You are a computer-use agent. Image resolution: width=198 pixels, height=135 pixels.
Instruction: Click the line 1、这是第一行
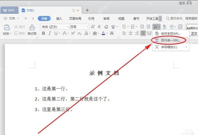coord(51,89)
